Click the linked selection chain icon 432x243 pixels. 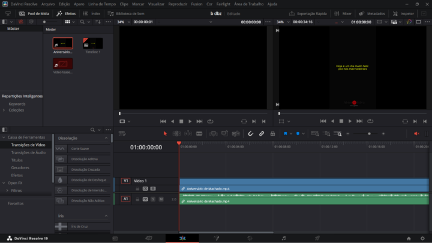coord(262,134)
